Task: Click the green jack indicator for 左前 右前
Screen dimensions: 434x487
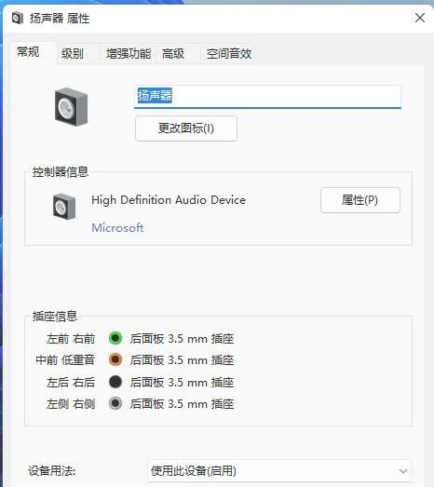Action: pyautogui.click(x=115, y=338)
